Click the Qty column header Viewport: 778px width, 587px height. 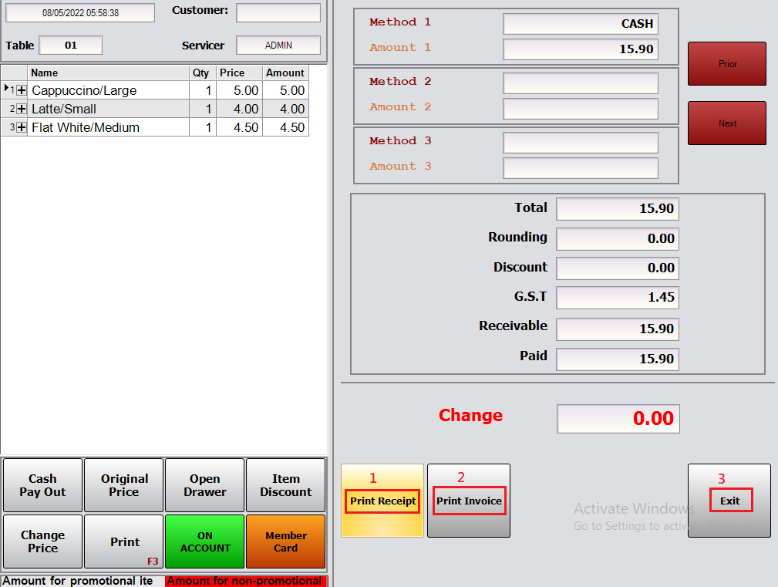coord(203,73)
